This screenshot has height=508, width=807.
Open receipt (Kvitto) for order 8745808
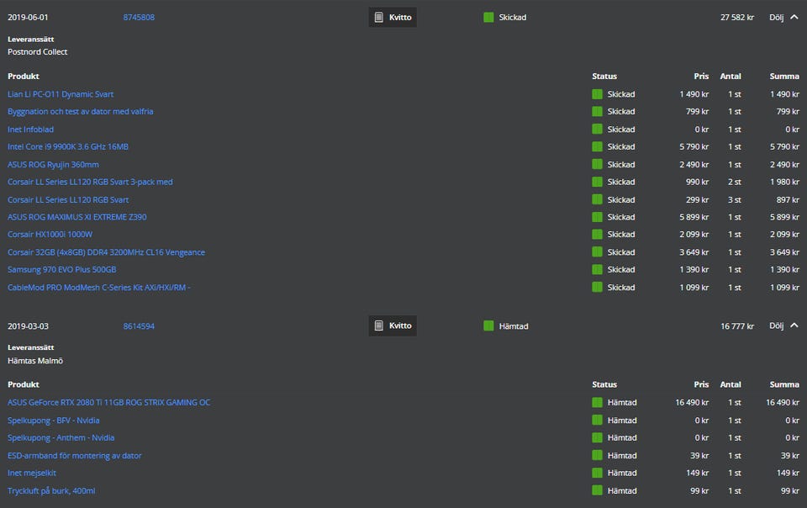click(x=393, y=17)
